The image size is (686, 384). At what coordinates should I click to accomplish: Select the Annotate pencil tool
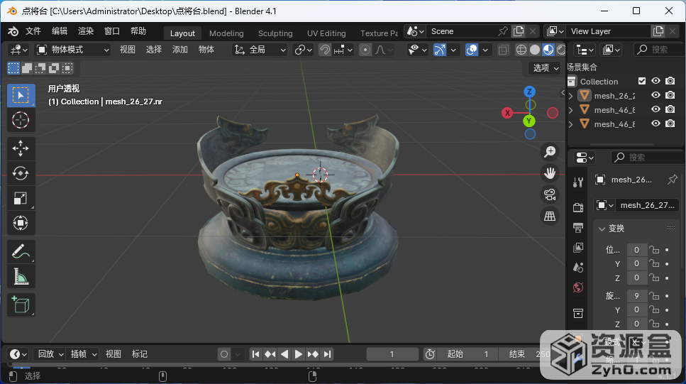pyautogui.click(x=21, y=251)
